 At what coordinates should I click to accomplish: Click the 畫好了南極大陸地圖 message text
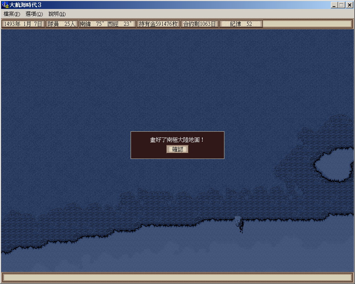[177, 140]
